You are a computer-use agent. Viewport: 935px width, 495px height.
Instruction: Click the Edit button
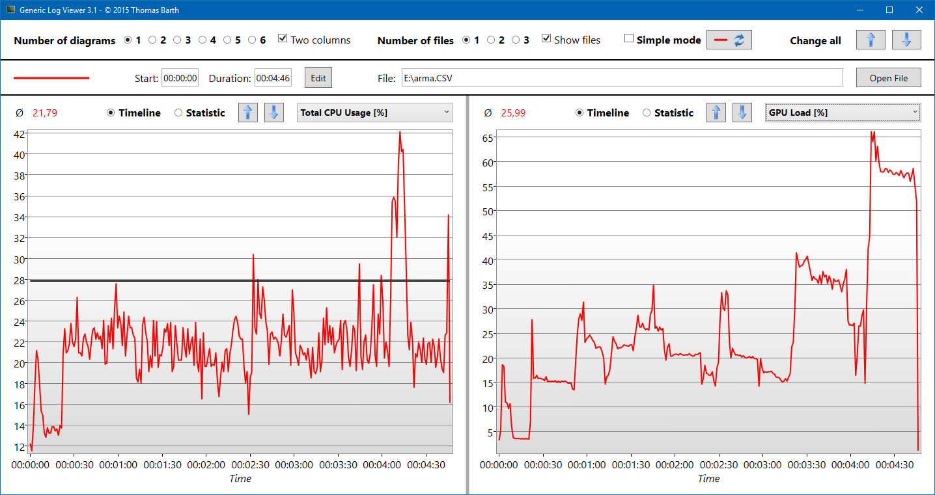pos(318,78)
